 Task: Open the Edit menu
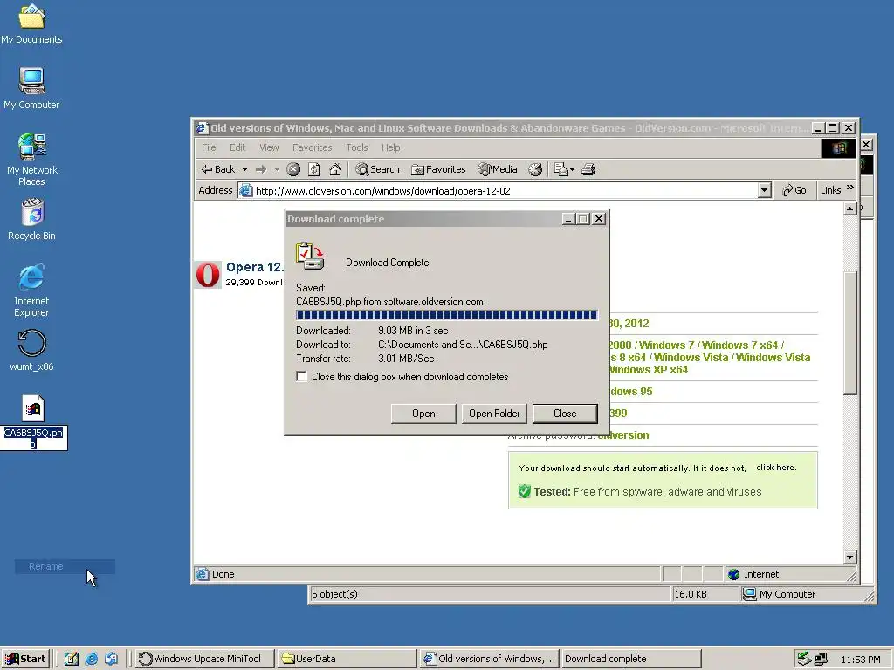[x=237, y=147]
